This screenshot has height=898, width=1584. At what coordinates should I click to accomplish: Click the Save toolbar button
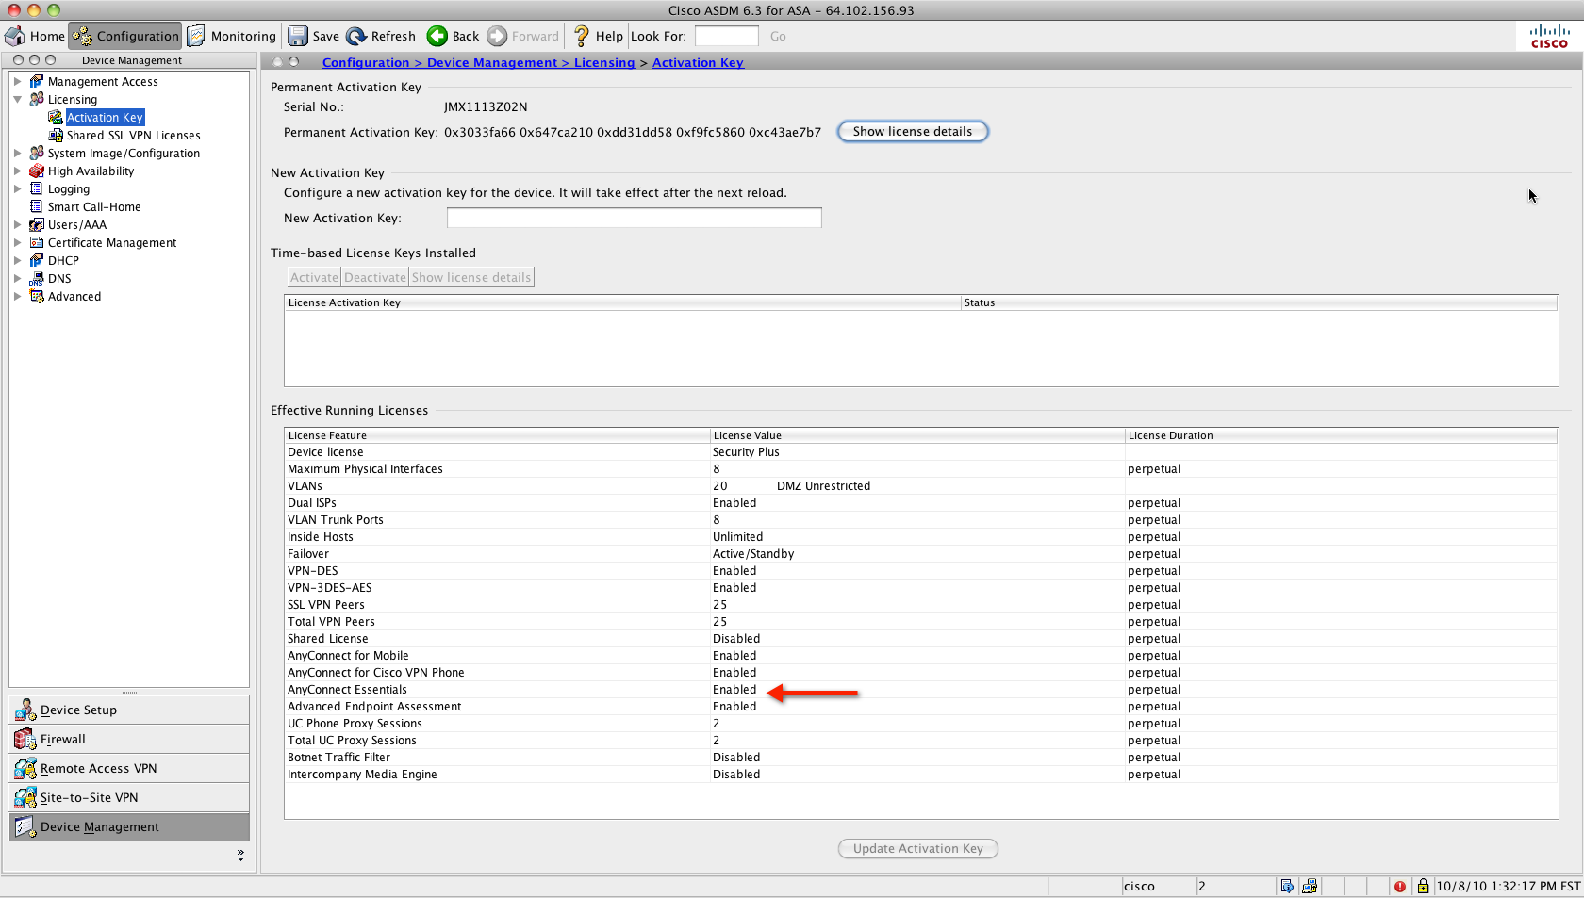tap(314, 37)
